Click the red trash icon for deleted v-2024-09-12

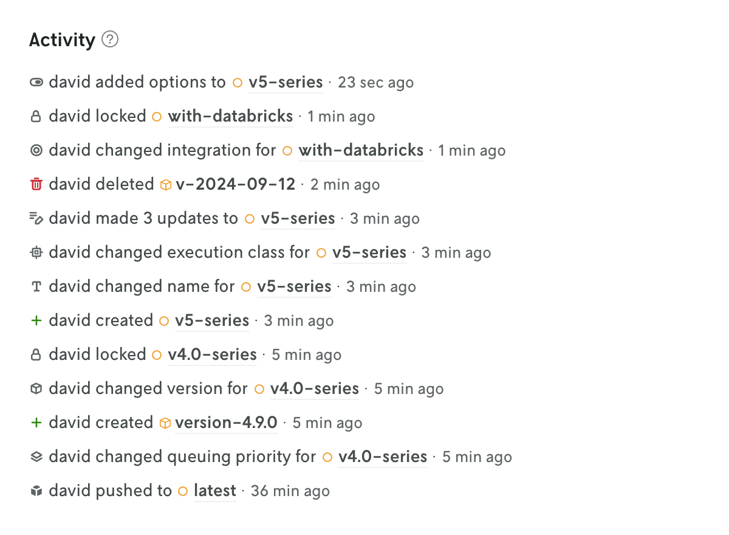click(x=36, y=184)
